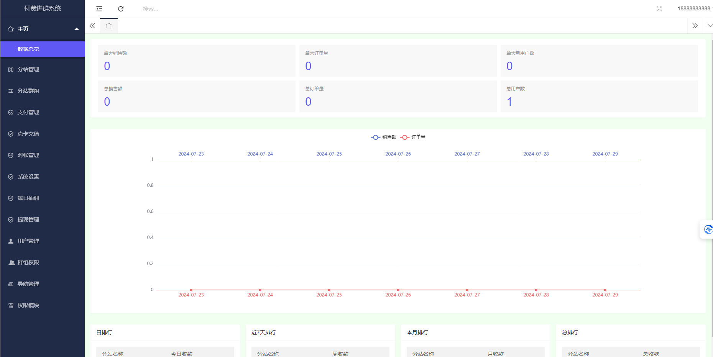This screenshot has width=713, height=357.
Task: Open 提现管理 sidebar item
Action: 28,219
